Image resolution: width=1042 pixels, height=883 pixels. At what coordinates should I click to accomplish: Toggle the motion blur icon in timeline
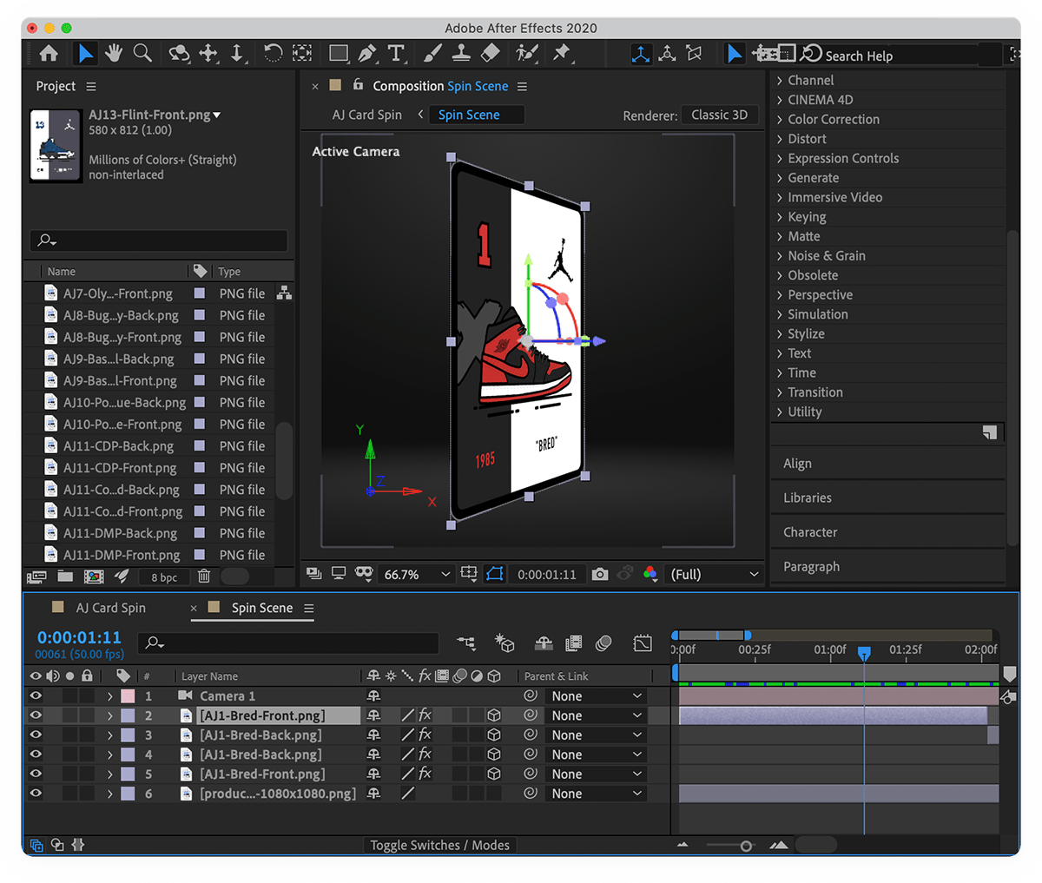coord(603,642)
